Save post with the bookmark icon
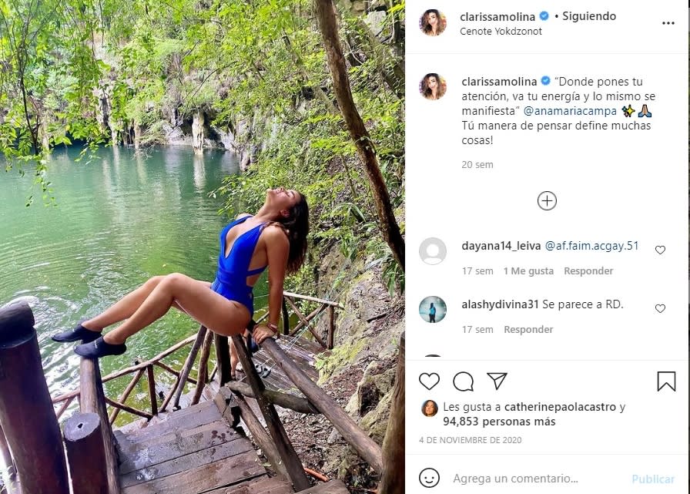The image size is (690, 494). click(666, 381)
